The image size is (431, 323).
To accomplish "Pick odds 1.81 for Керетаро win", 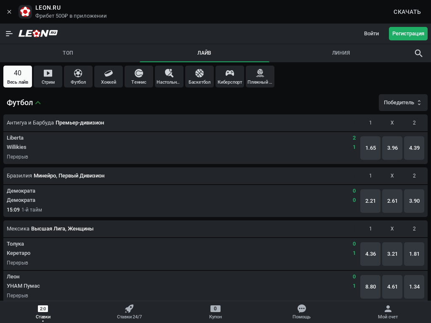I will coord(414,254).
